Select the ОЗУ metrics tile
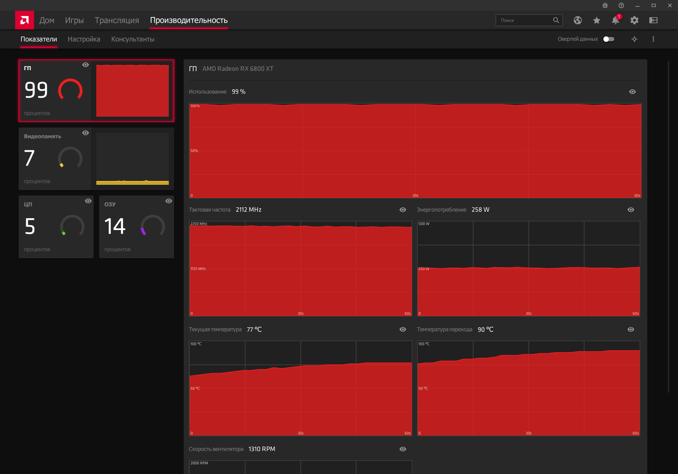 tap(136, 227)
